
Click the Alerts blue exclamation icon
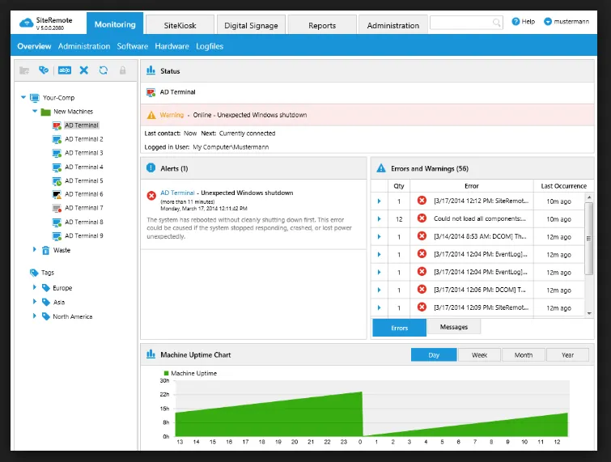pyautogui.click(x=151, y=168)
